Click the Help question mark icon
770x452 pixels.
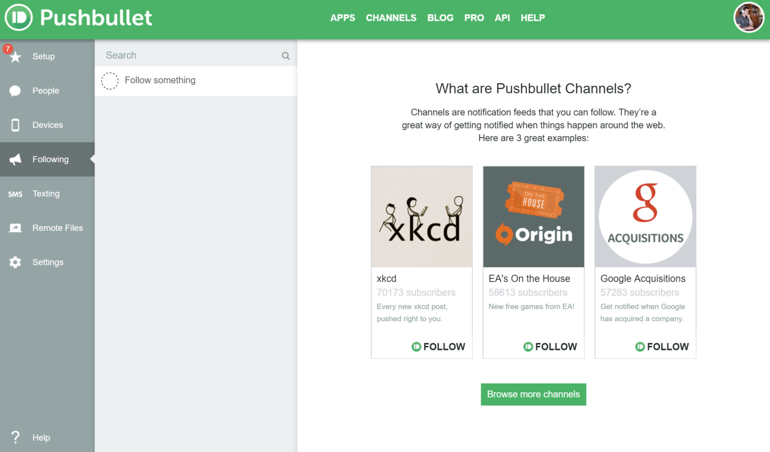(15, 437)
